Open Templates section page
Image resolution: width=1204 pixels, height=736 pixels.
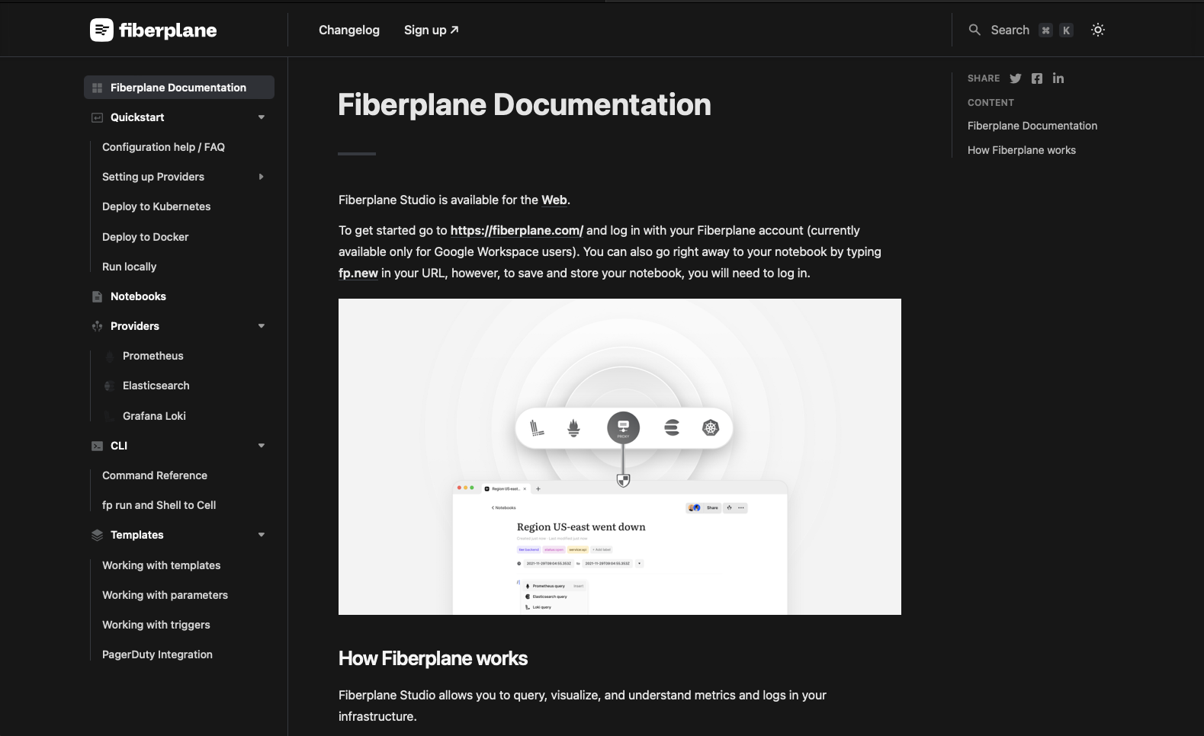pos(136,535)
